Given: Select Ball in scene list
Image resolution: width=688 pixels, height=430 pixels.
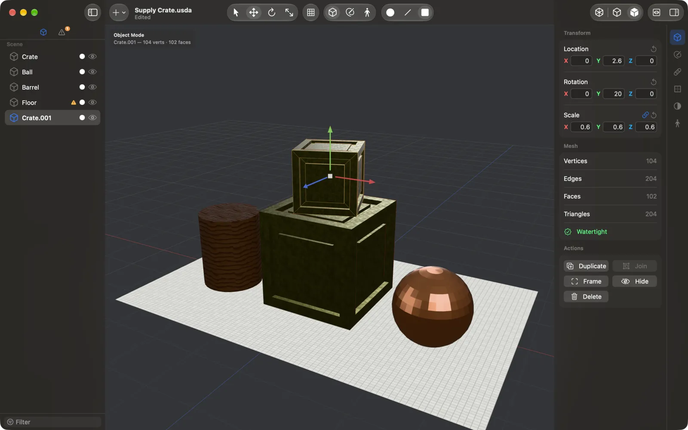Looking at the screenshot, I should (x=52, y=72).
